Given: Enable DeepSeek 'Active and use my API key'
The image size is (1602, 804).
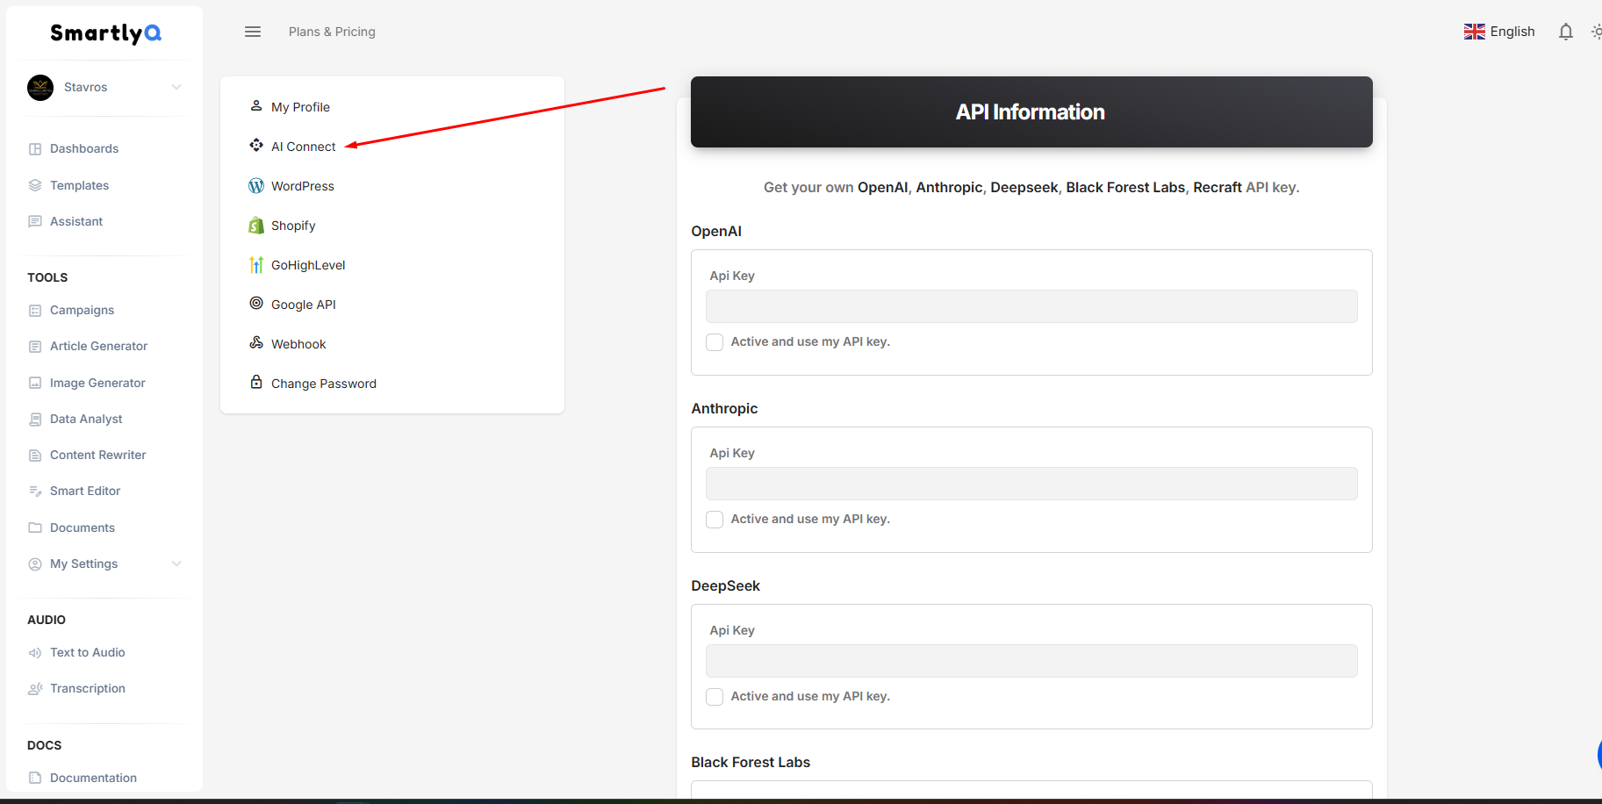Looking at the screenshot, I should click(x=715, y=697).
